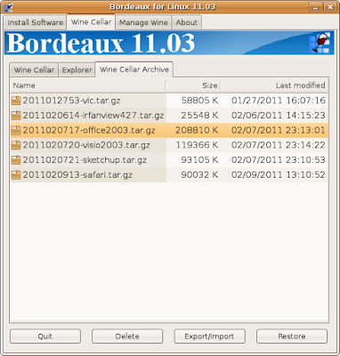
Task: Click the Bordeaux app icon in the title bar
Action: [8, 7]
